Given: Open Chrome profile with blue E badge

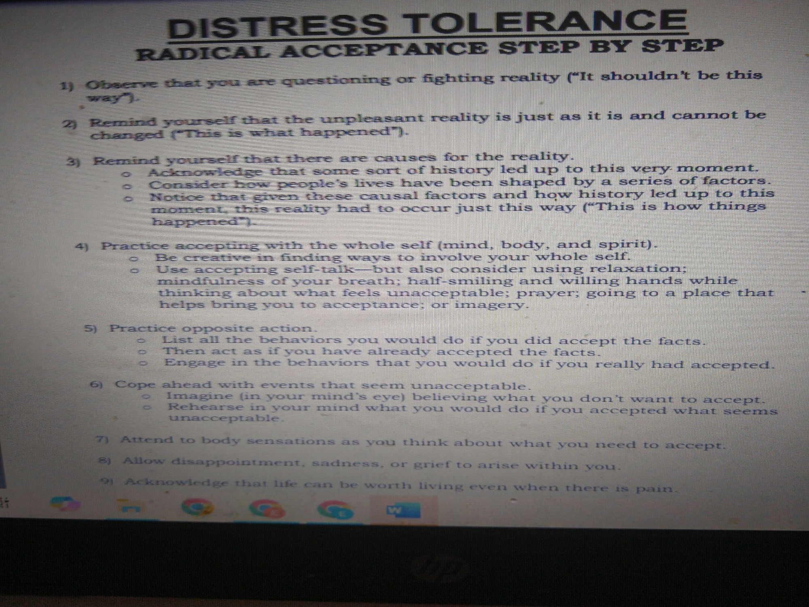Looking at the screenshot, I should tap(335, 511).
